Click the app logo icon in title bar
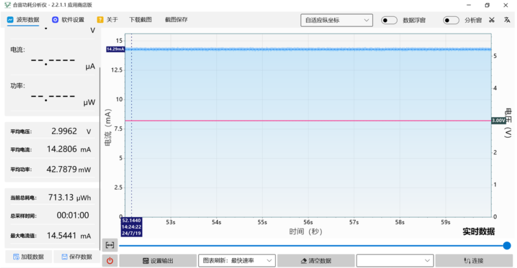This screenshot has width=517, height=268. (7, 5)
